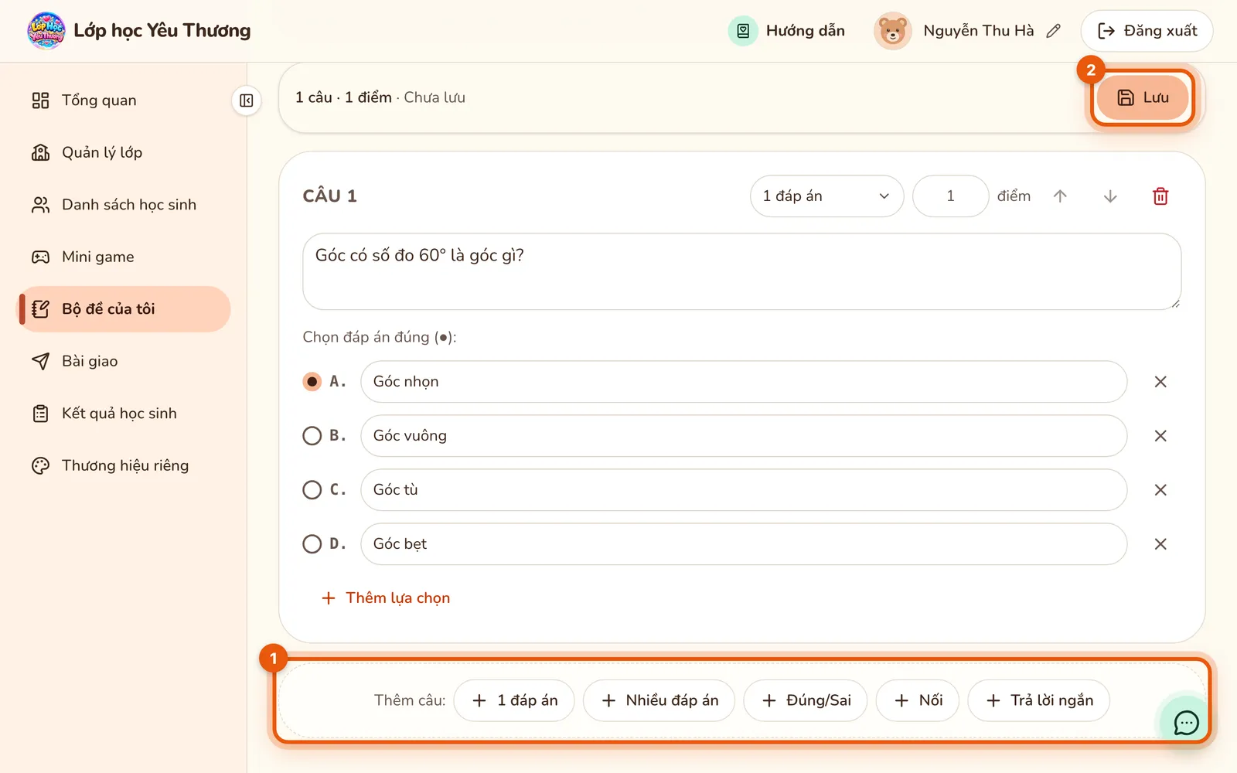This screenshot has height=773, width=1237.
Task: Click the Góc bẹt answer field
Action: (x=744, y=544)
